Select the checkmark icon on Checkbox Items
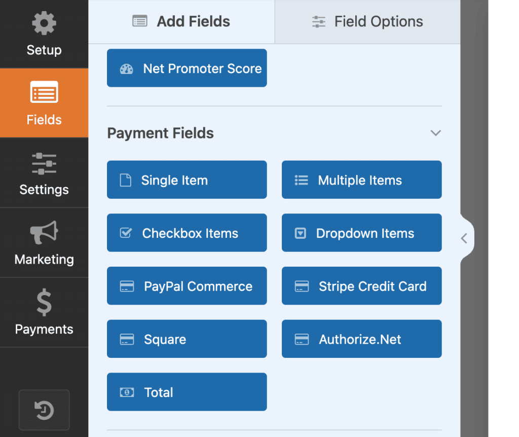The image size is (519, 437). tap(127, 233)
